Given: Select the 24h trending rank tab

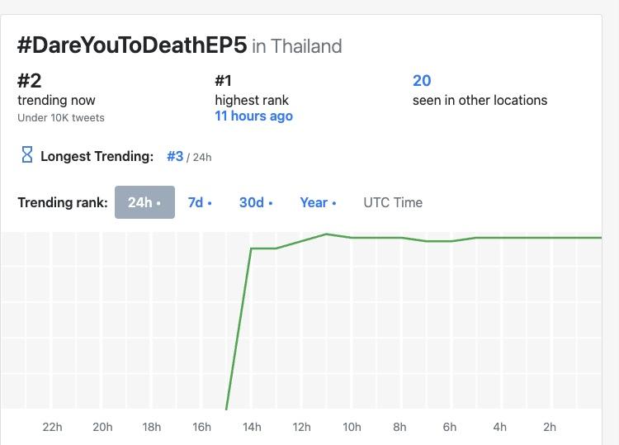Looking at the screenshot, I should coord(144,202).
